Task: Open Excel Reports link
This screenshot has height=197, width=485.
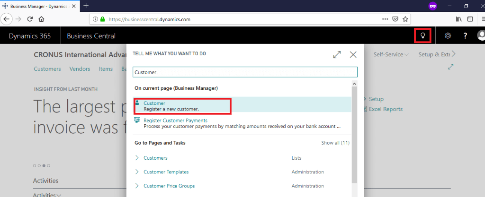Action: click(x=386, y=109)
